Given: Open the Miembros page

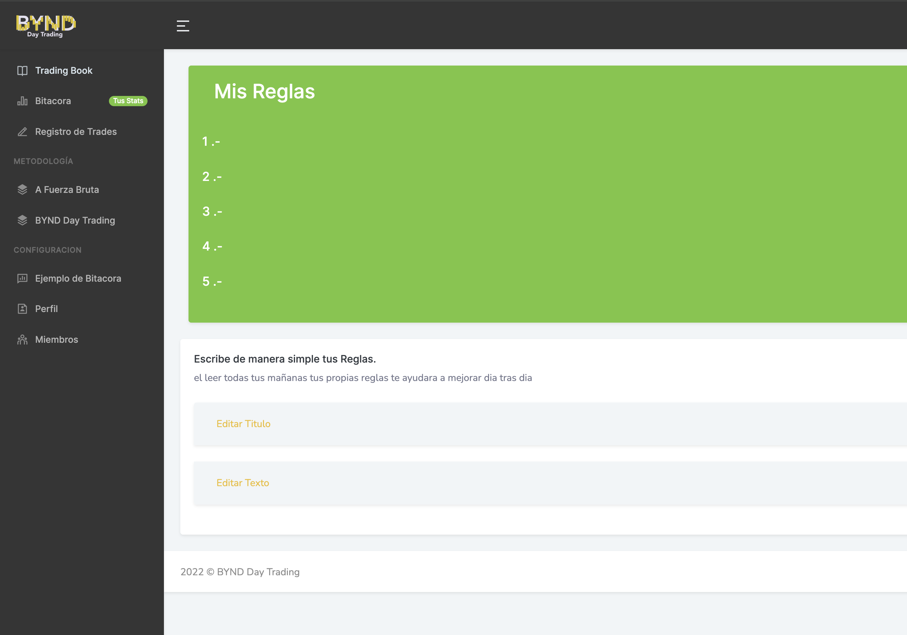Looking at the screenshot, I should [x=56, y=340].
